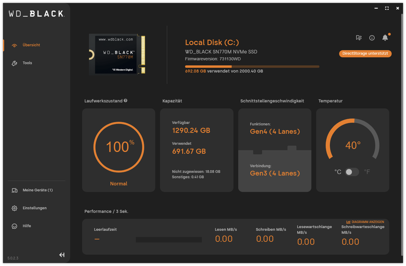406x266 pixels.
Task: Click the Firmwareversion: 731130WD text
Action: (x=213, y=59)
